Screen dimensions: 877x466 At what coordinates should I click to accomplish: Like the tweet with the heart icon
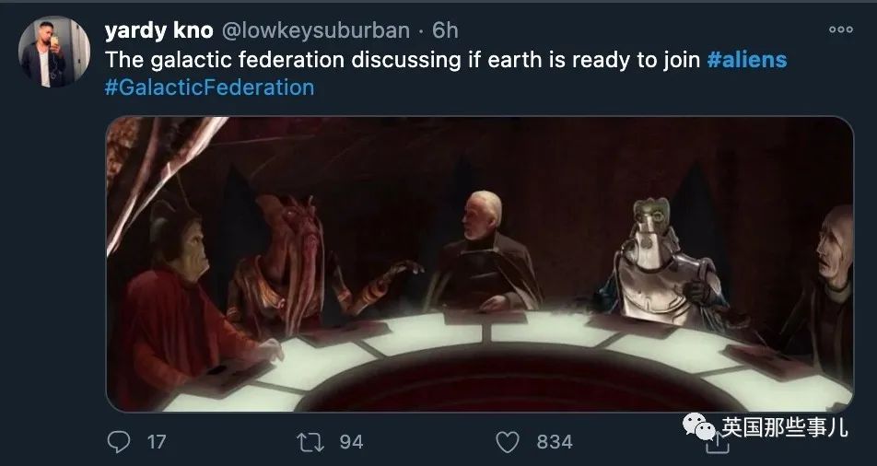tap(508, 442)
